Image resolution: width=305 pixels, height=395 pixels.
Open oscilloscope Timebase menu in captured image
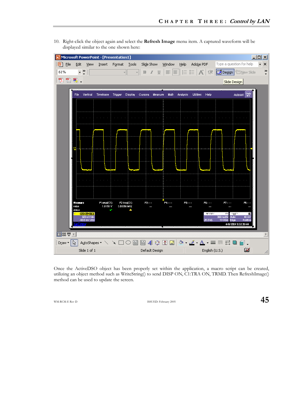coord(103,95)
